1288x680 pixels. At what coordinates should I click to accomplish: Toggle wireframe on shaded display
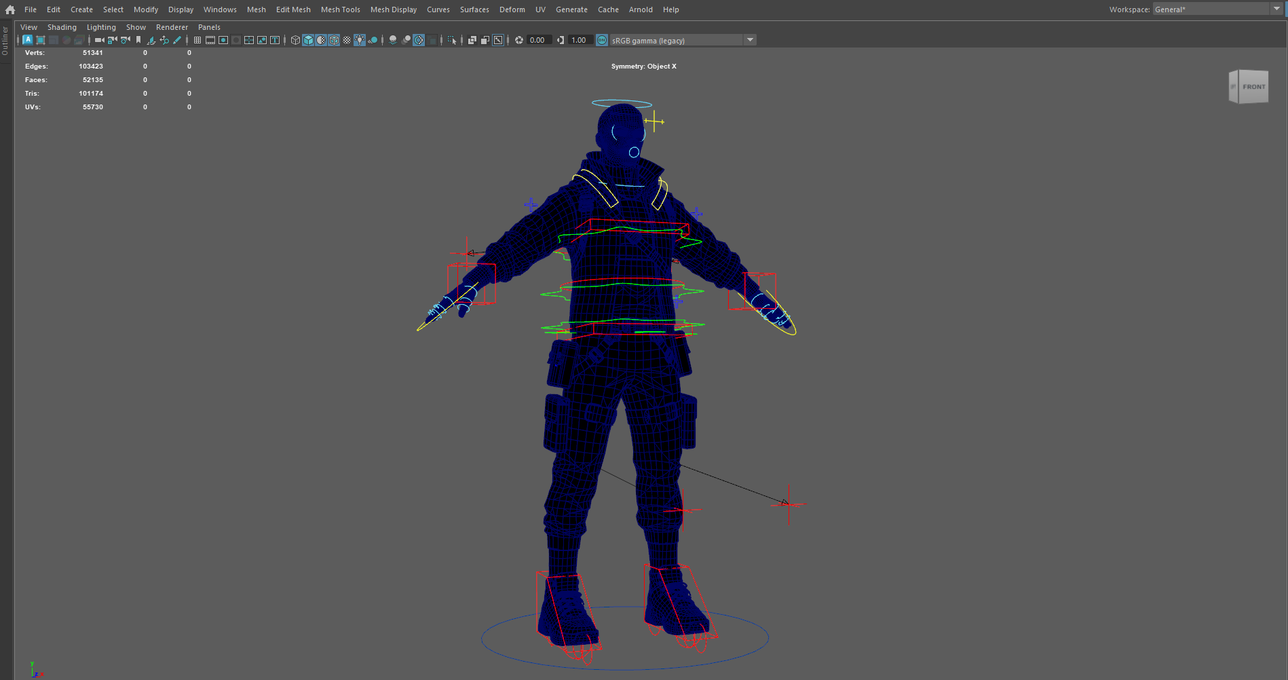[334, 40]
